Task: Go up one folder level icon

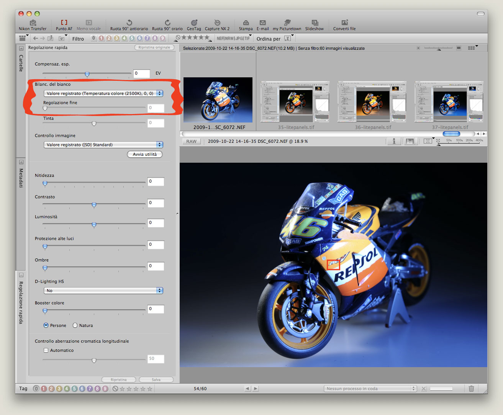Action: (50, 38)
